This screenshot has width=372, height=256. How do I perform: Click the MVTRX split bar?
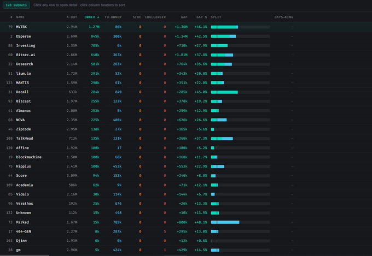click(240, 27)
